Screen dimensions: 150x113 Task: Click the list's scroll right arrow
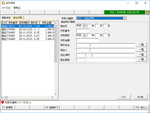coord(52,97)
